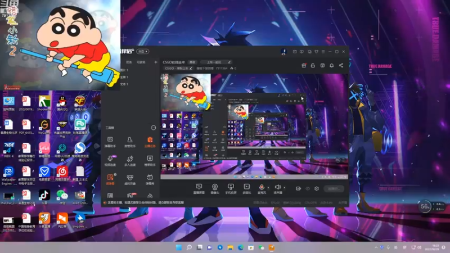The height and width of the screenshot is (253, 450).
Task: Edit the CSGO category pencil label
Action: pyautogui.click(x=178, y=68)
